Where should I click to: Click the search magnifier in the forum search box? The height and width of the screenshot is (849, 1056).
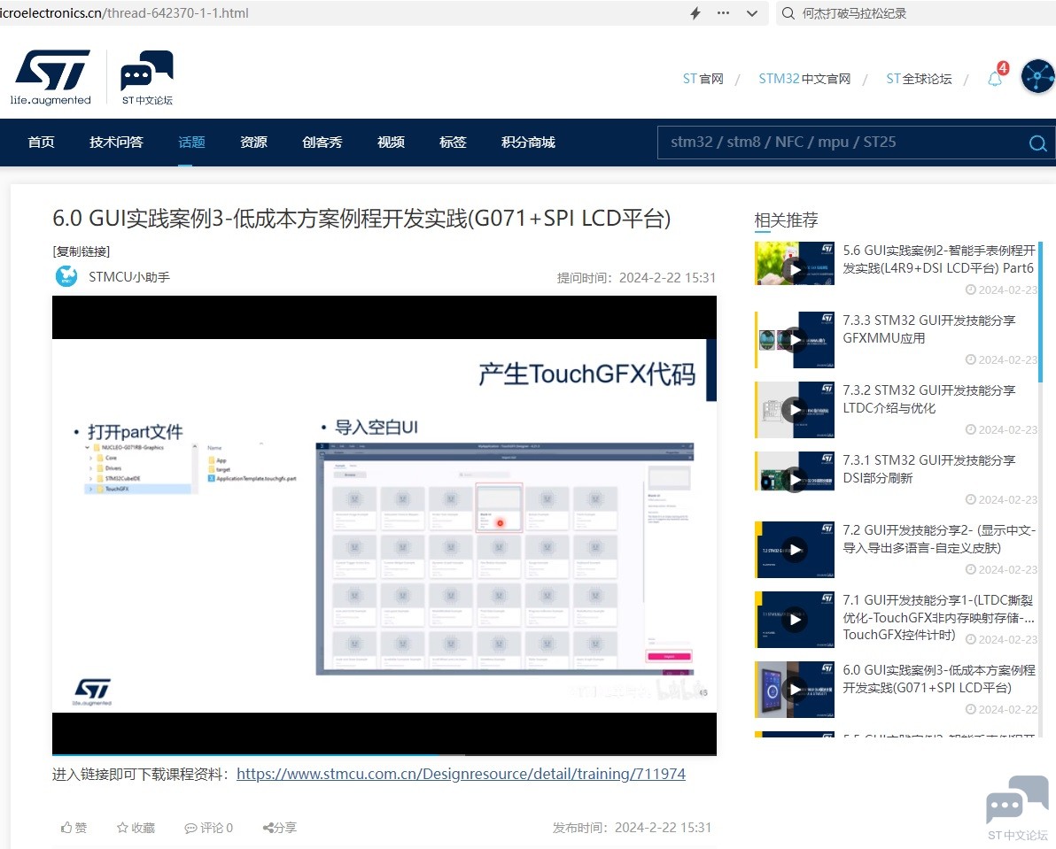[1037, 143]
